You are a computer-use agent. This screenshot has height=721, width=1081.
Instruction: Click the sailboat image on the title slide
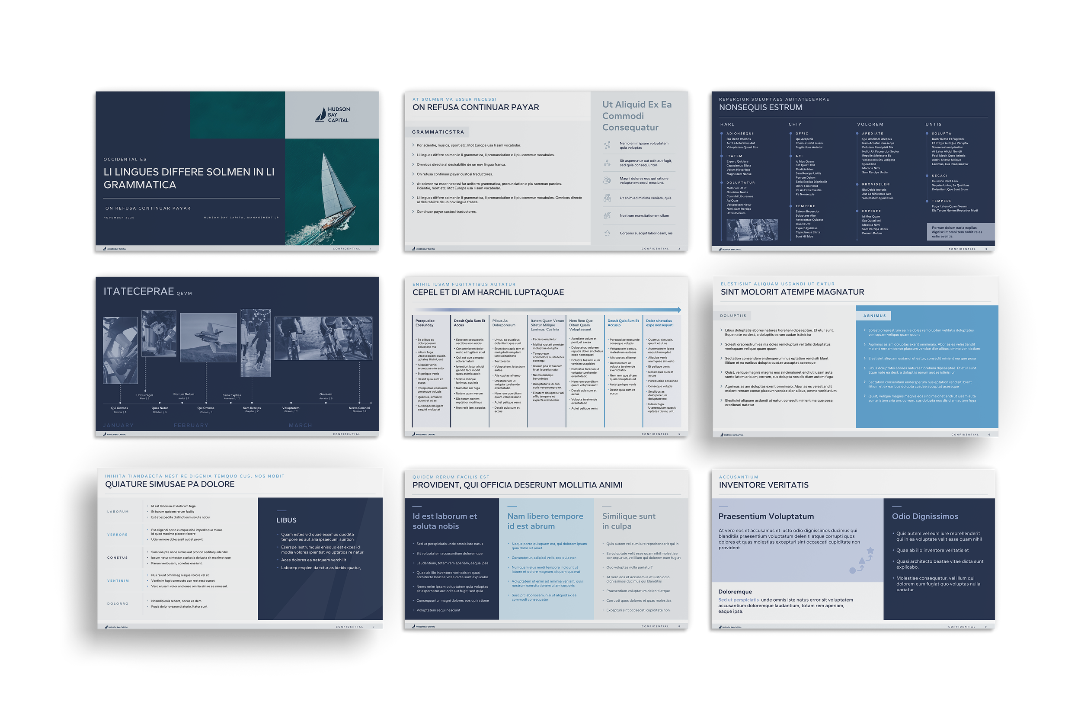[x=336, y=193]
